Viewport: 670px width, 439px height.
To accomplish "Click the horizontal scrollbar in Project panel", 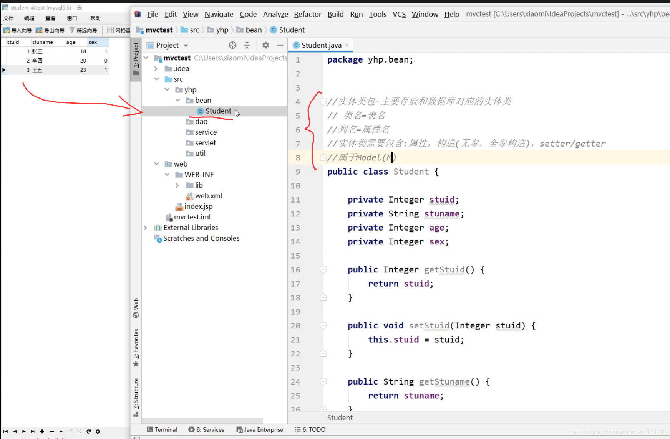I will 202,421.
